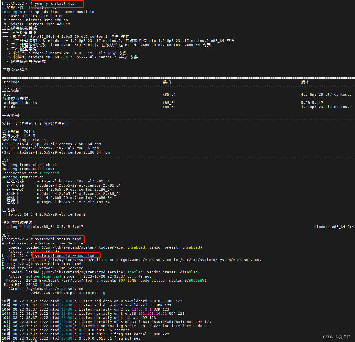Click 'Downloading packages:' line
The height and width of the screenshot is (342, 355).
[x=25, y=140]
